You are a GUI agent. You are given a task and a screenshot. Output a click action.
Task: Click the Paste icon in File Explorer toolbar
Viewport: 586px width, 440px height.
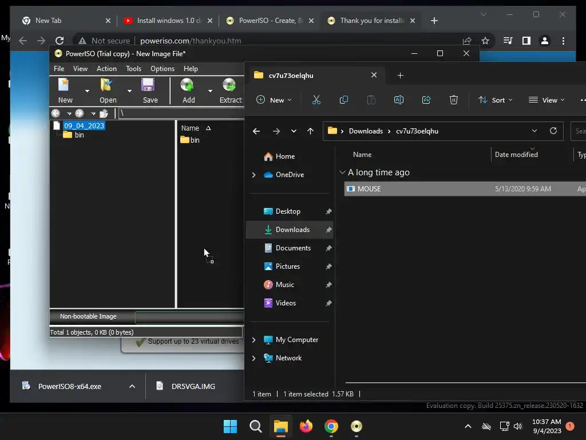point(371,100)
